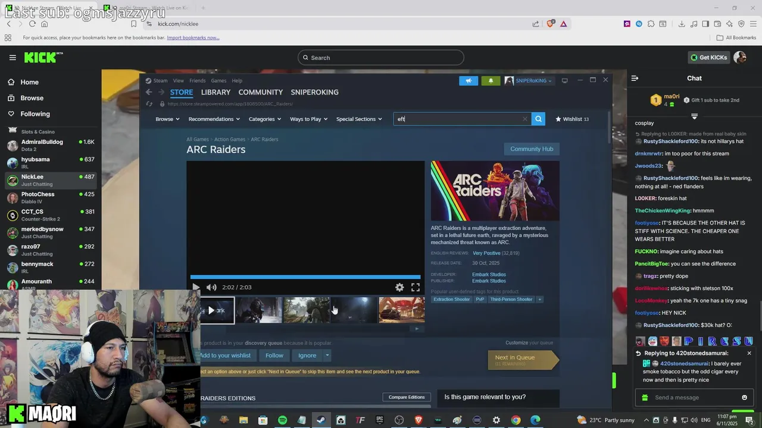The height and width of the screenshot is (428, 762).
Task: Open Browse in the Kick sidebar
Action: pyautogui.click(x=32, y=98)
